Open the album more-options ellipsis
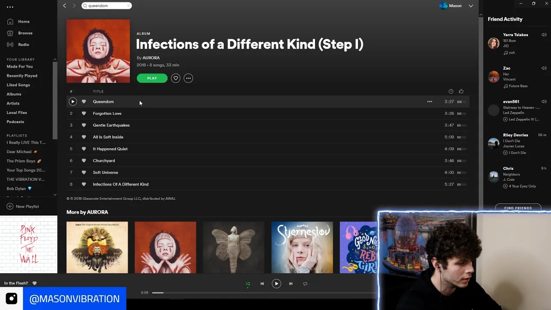Screen dimensions: 551x310 point(188,78)
